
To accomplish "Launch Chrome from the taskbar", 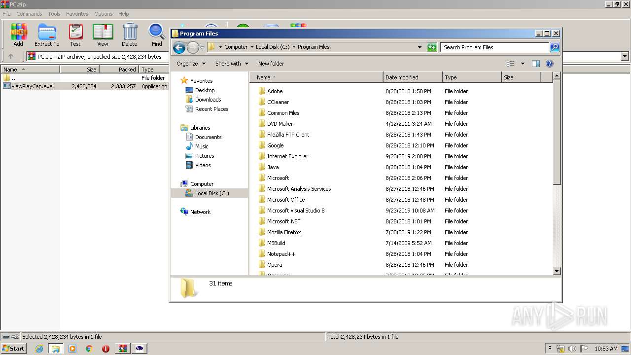I will (89, 349).
